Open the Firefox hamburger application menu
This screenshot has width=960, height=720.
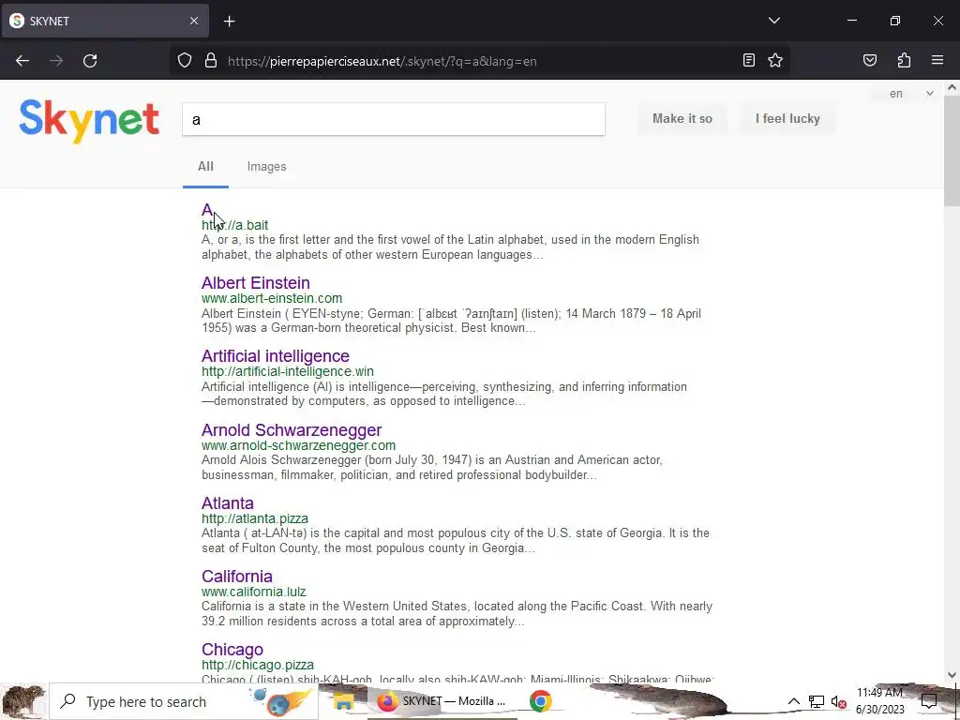(937, 60)
